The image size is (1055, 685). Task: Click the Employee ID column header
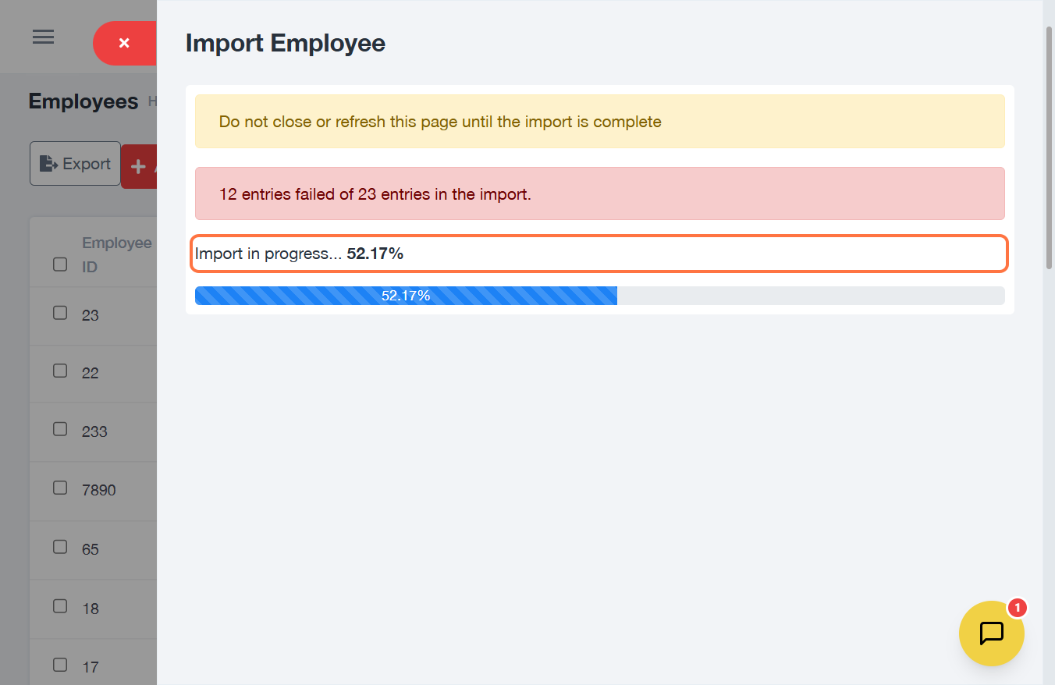(116, 254)
